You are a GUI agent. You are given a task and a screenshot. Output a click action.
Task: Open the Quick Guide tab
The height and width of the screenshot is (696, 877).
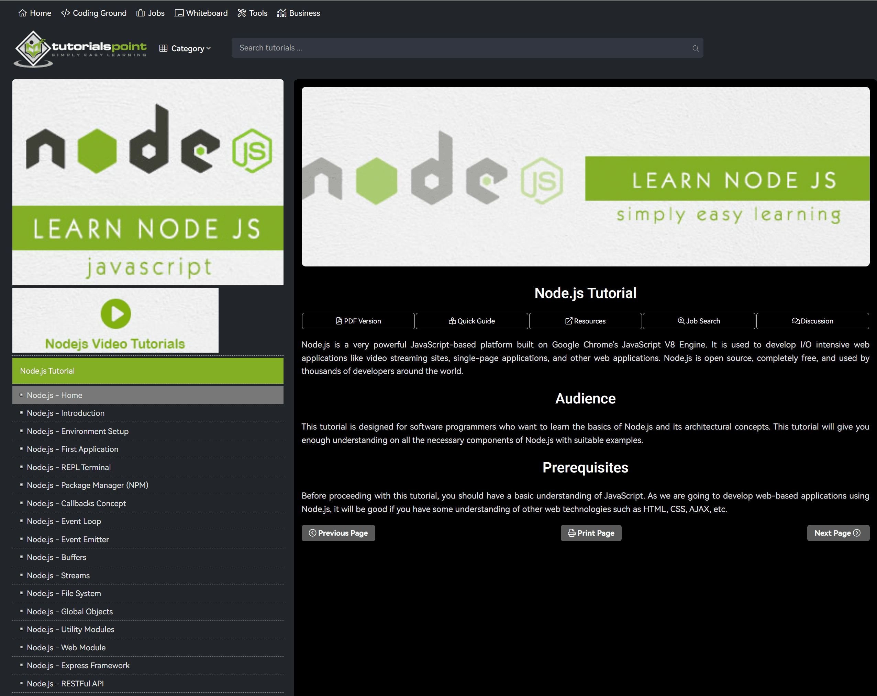click(471, 321)
